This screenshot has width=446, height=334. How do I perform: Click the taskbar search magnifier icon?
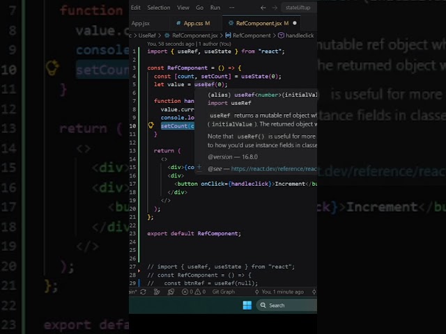(263, 305)
